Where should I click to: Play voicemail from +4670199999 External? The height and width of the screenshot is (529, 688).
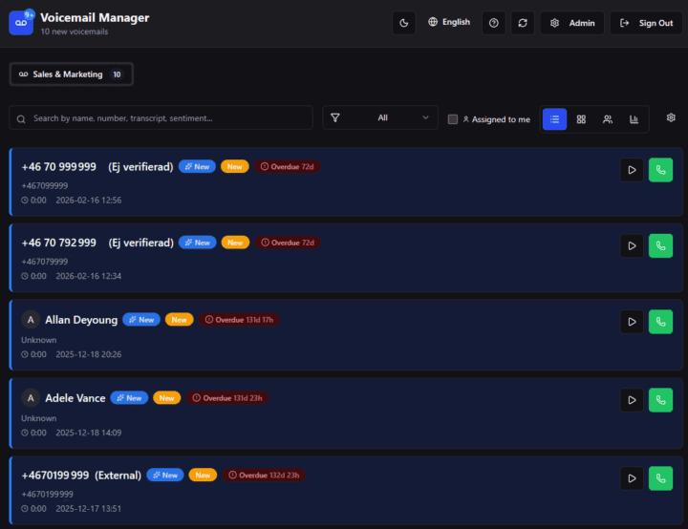click(x=632, y=478)
